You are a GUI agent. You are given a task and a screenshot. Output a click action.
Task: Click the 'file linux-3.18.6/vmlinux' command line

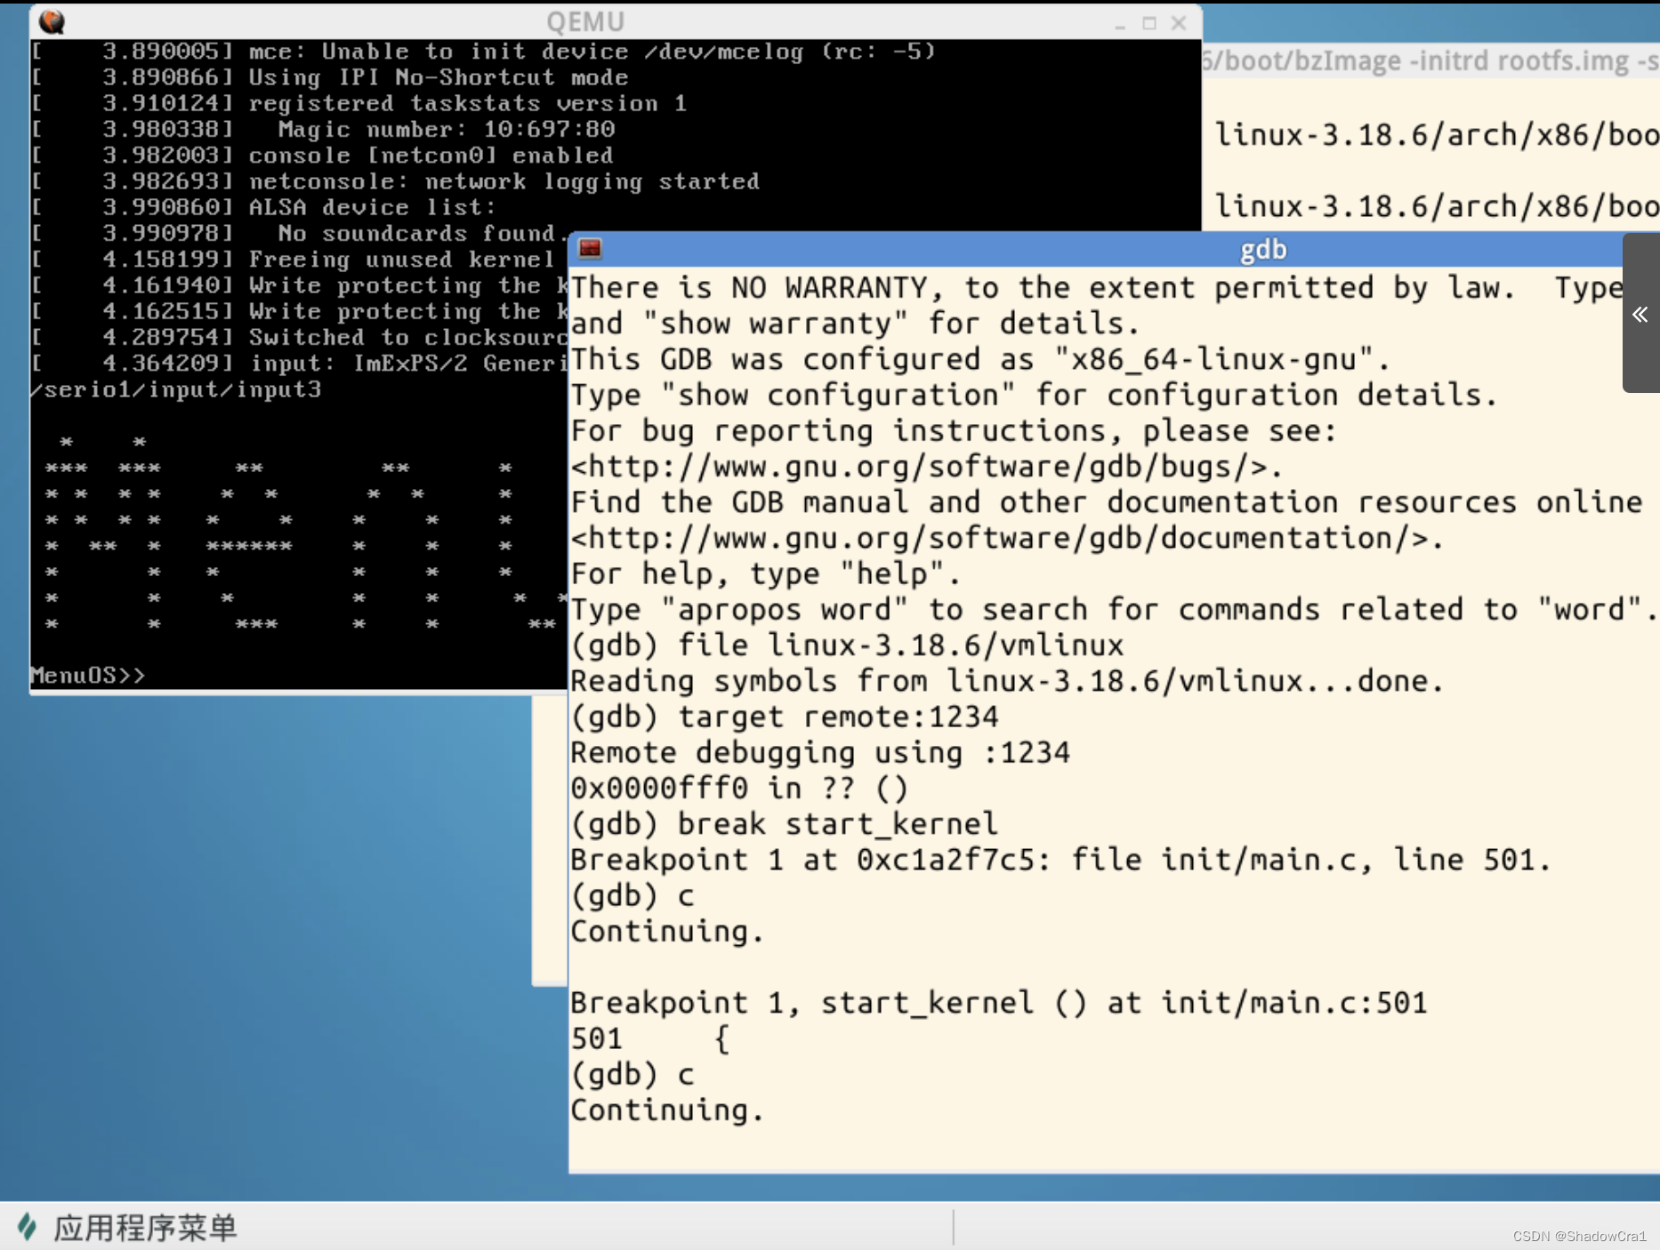[847, 645]
